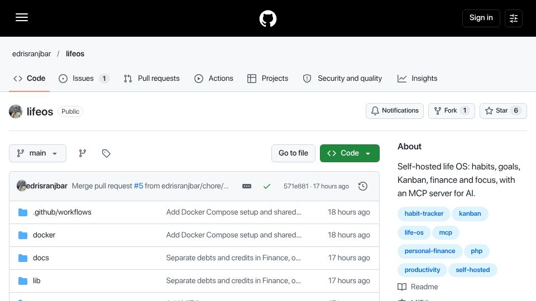Click the folder icon beside .github/workflows

click(23, 212)
